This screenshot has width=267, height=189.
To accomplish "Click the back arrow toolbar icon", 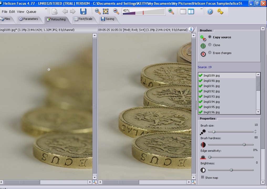I will [65, 12].
